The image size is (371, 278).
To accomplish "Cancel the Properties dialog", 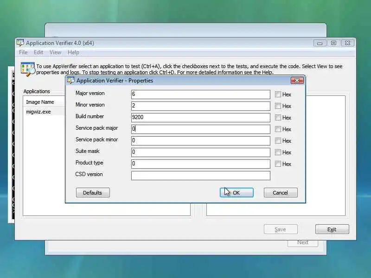I will [281, 193].
